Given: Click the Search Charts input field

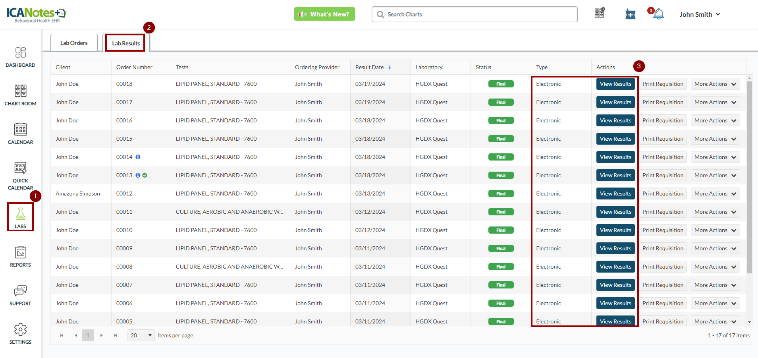Looking at the screenshot, I should pos(474,14).
